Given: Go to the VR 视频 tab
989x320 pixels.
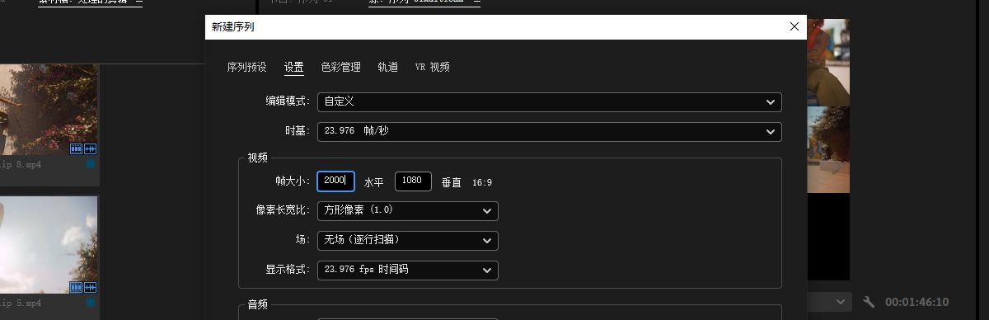Looking at the screenshot, I should [433, 67].
